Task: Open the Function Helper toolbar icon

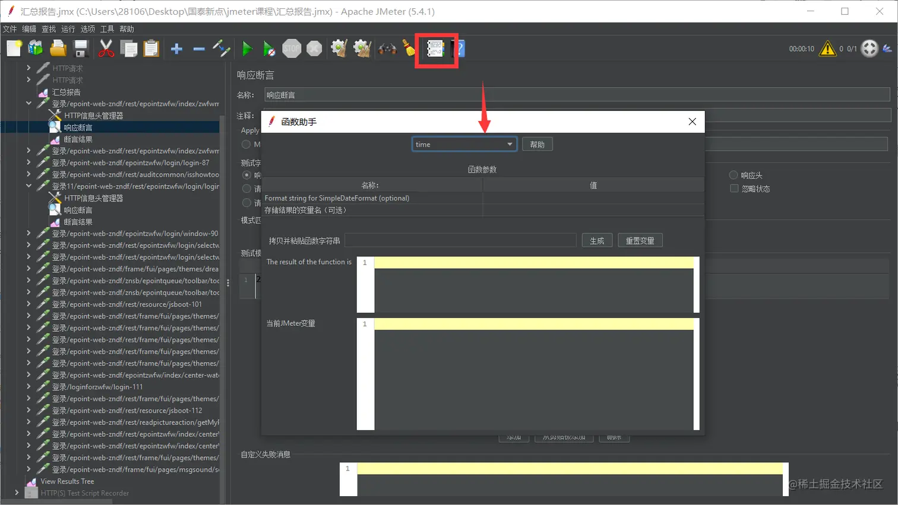Action: click(x=435, y=49)
